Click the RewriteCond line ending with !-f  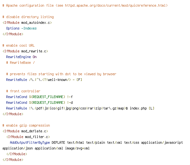coord(39,97)
